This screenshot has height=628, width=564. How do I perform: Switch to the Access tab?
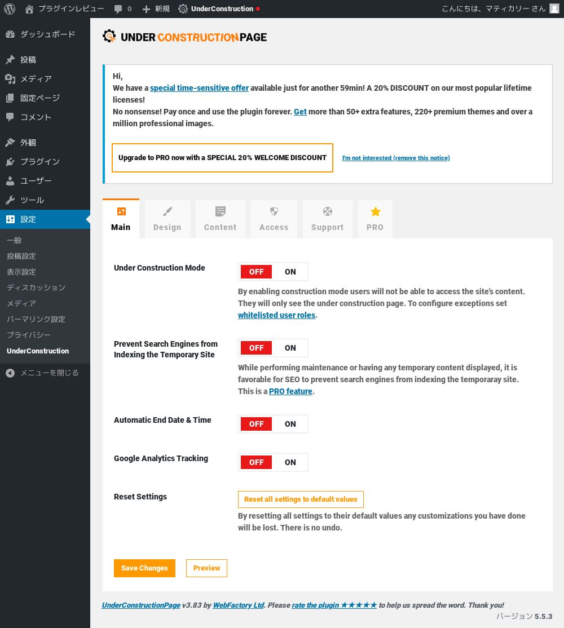point(274,219)
